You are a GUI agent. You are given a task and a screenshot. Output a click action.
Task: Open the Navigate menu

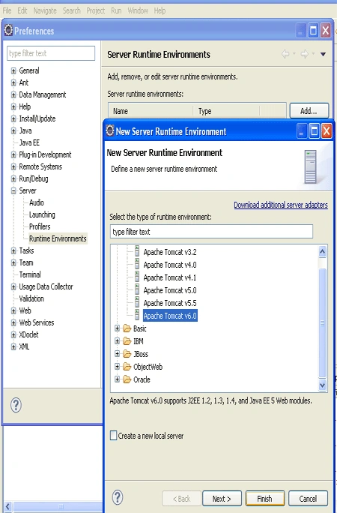click(x=45, y=10)
